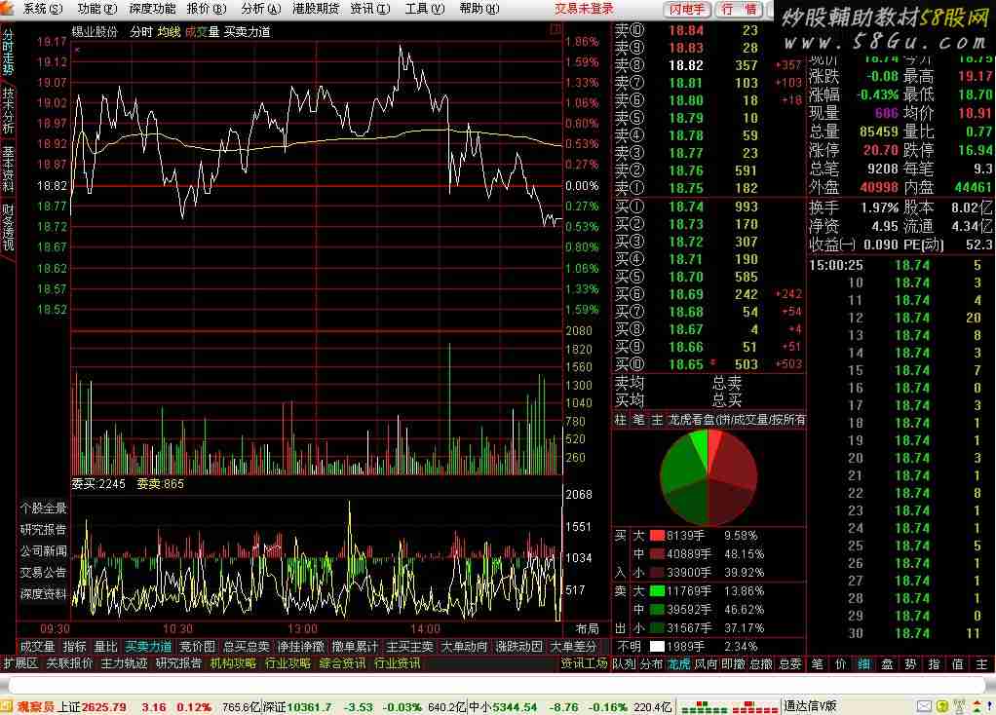Switch to the 分布 panel tab

pyautogui.click(x=652, y=664)
